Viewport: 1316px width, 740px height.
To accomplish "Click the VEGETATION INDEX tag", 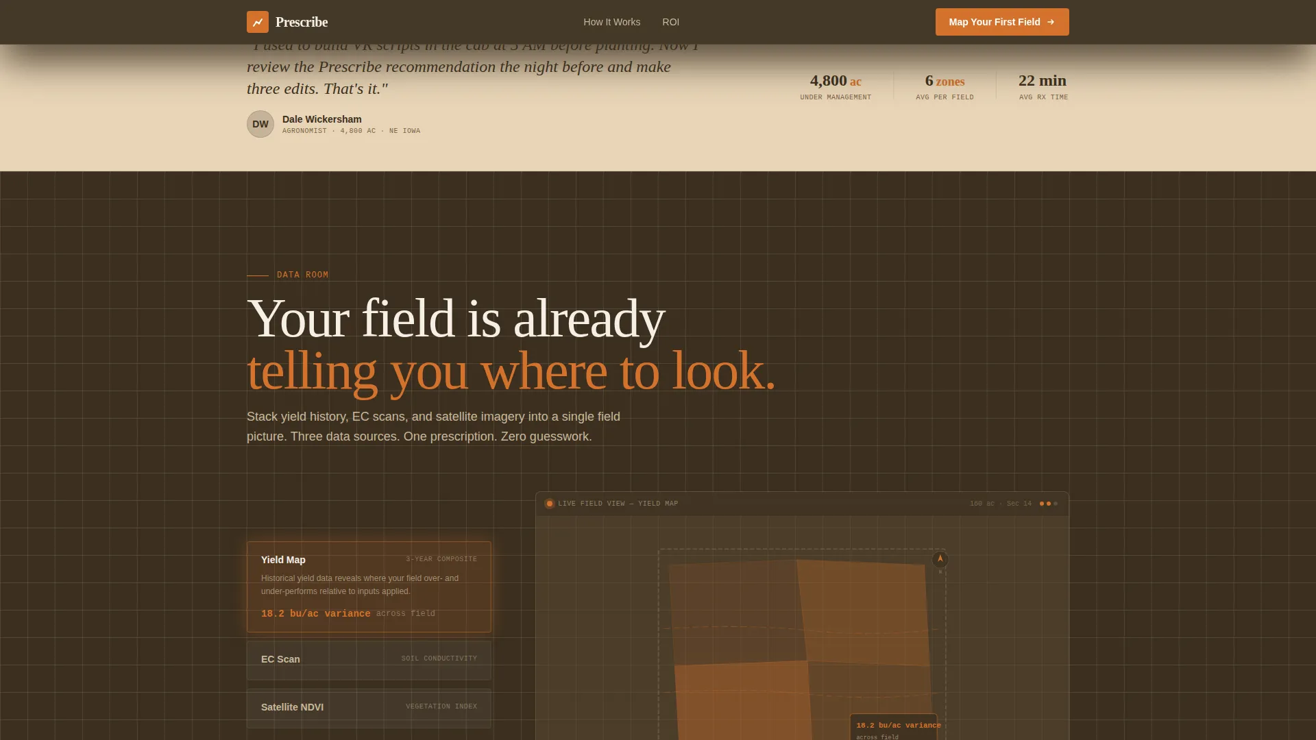I will coord(441,706).
